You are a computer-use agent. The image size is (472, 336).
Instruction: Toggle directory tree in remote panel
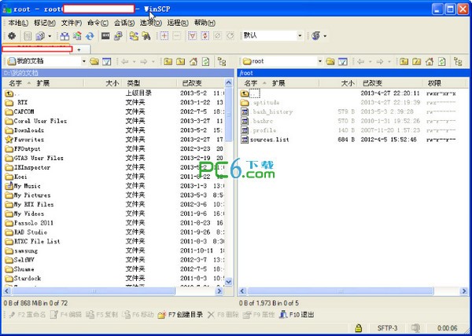click(x=458, y=61)
